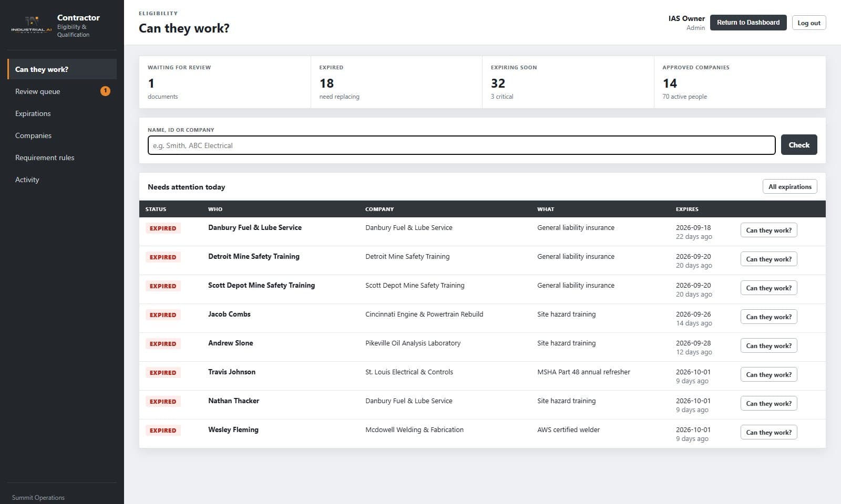841x504 pixels.
Task: Click the Industrial AI logo
Action: 32,25
